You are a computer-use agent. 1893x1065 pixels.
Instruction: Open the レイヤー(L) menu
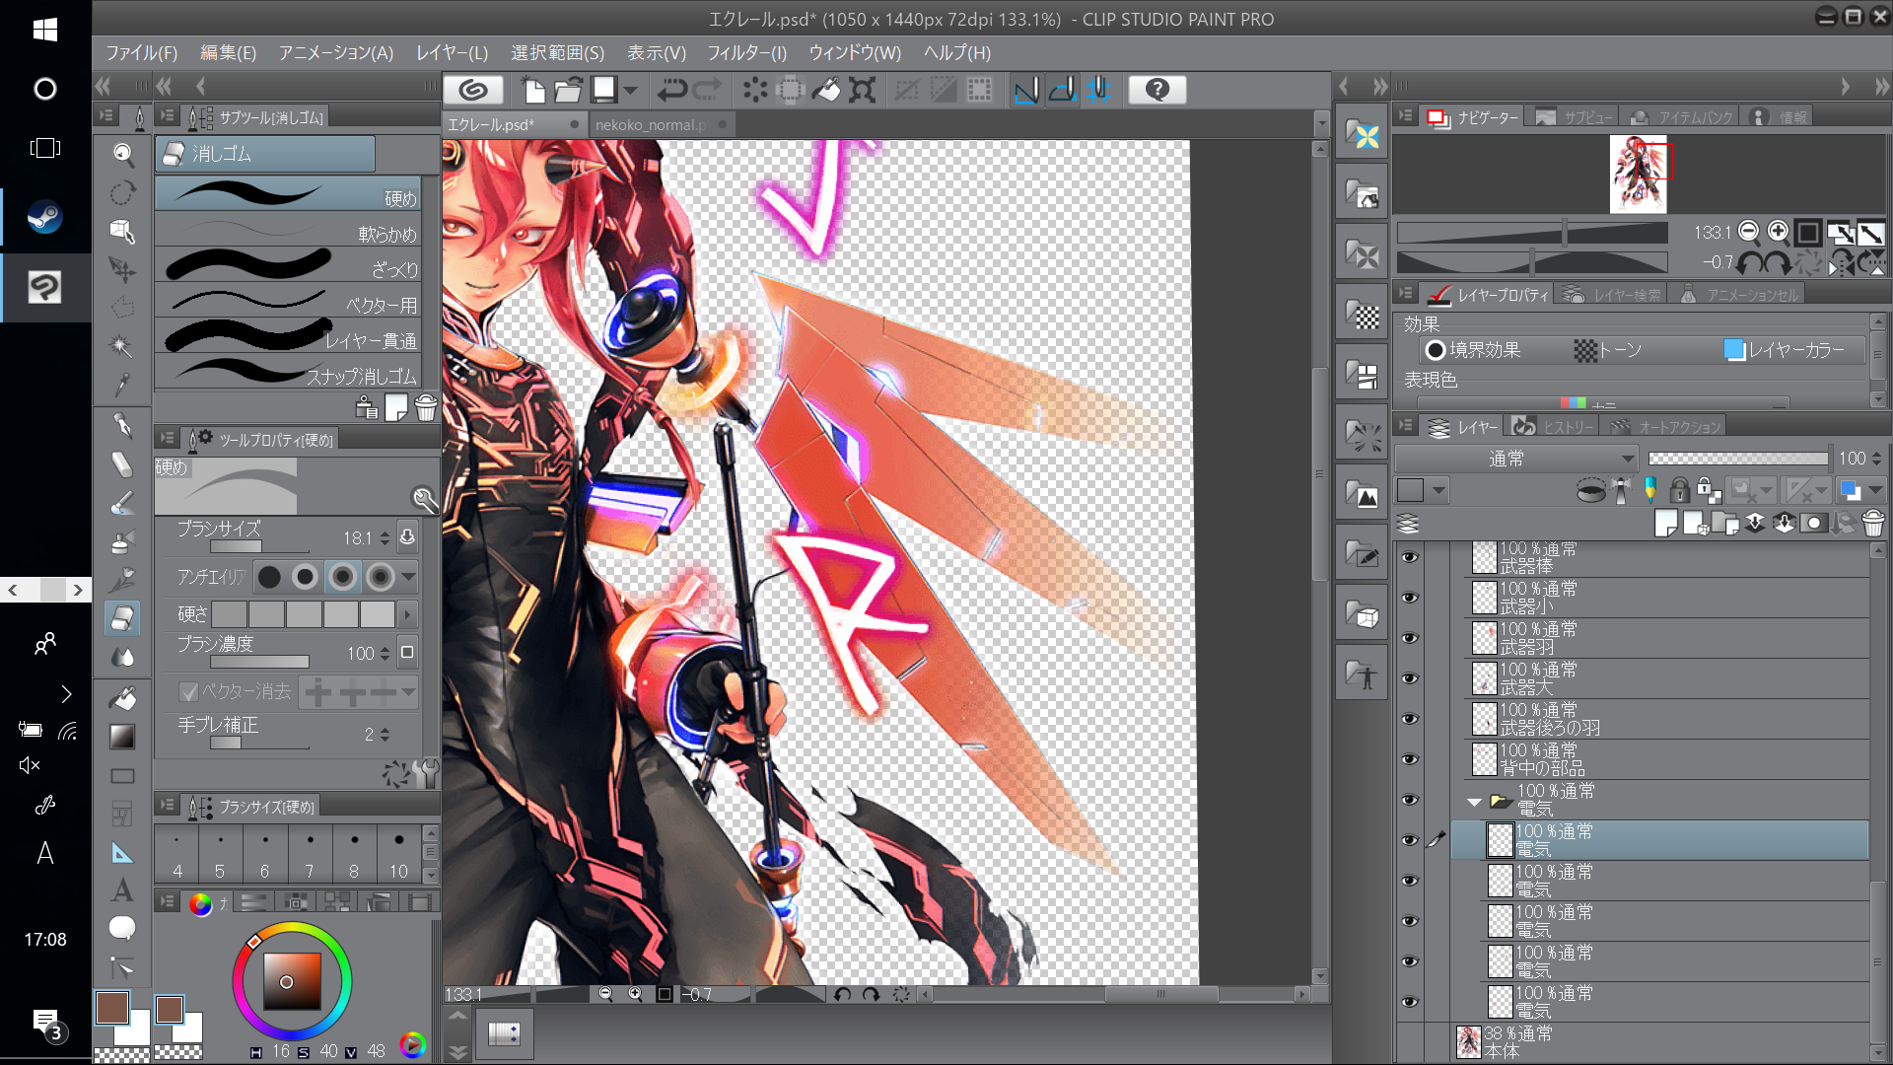click(x=452, y=52)
